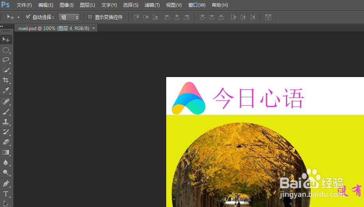Select the Spot Healing Brush tool

pyautogui.click(x=6, y=102)
